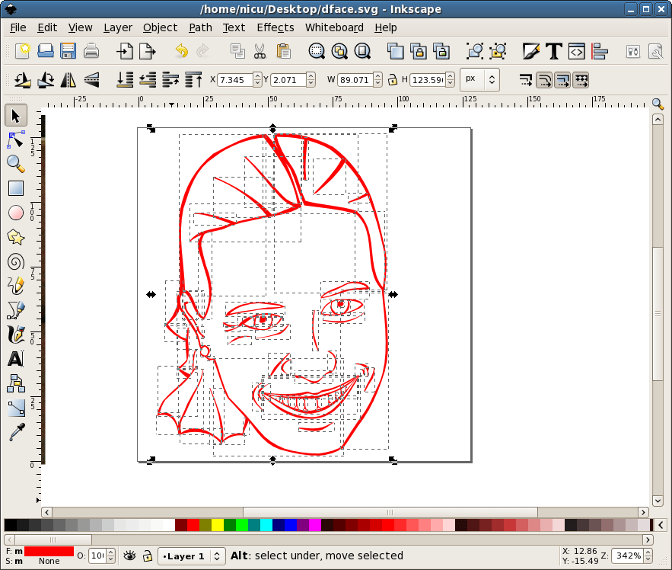
Task: Open the Layer 1 selector dropdown
Action: [x=191, y=556]
